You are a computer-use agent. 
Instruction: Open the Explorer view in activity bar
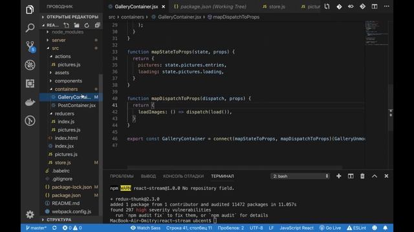pos(30,10)
